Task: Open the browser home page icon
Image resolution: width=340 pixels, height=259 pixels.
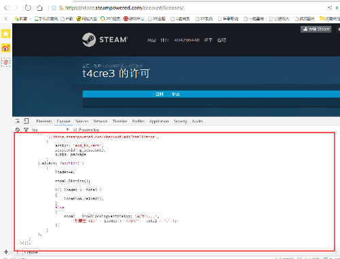Action: click(x=39, y=8)
